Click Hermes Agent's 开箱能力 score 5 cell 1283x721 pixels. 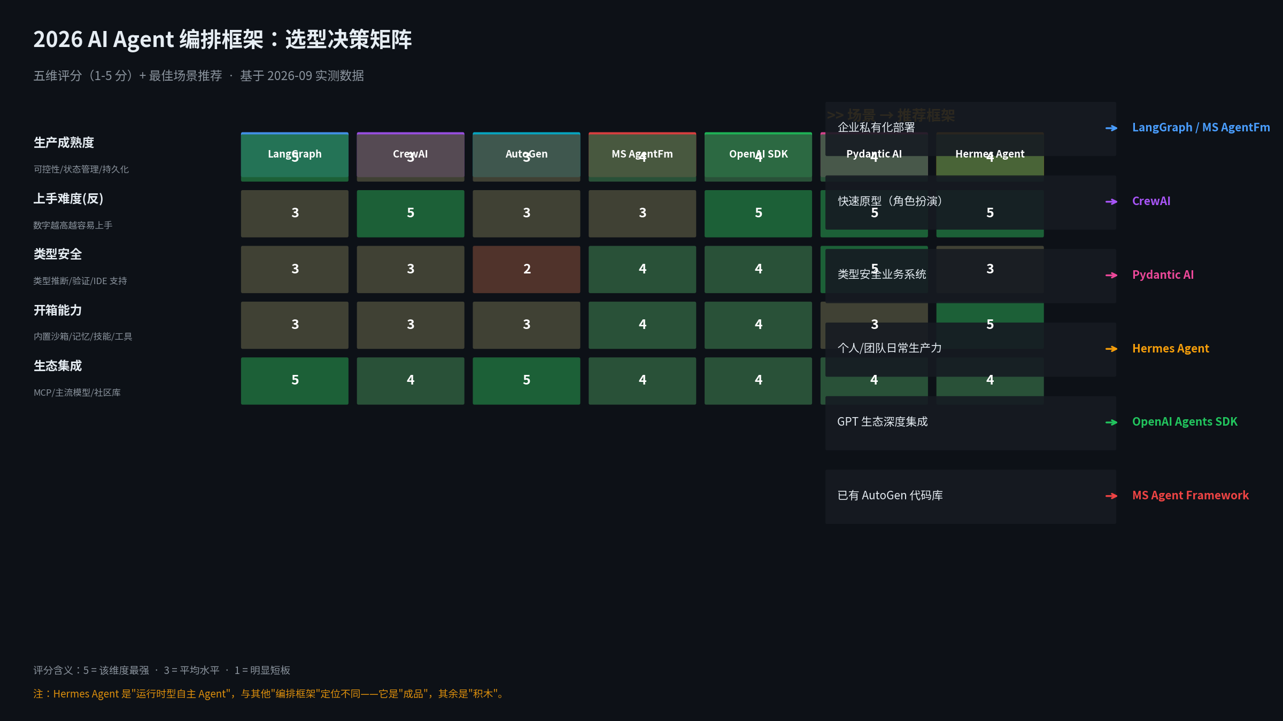[990, 325]
